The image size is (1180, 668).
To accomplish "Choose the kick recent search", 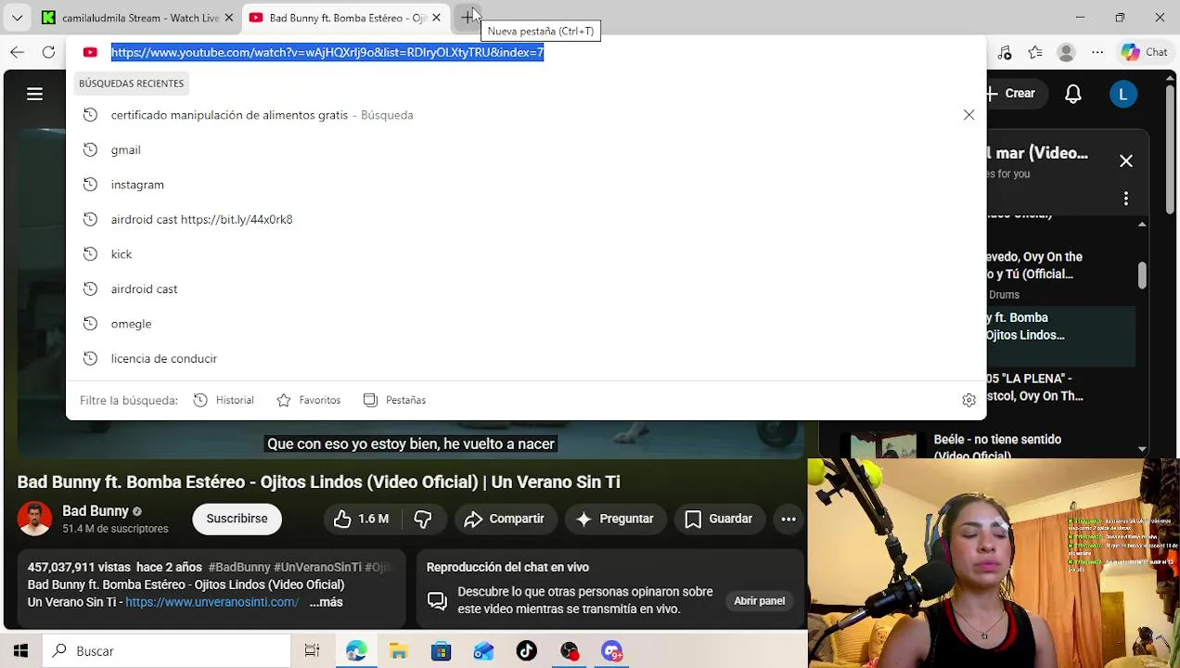I will 526,254.
